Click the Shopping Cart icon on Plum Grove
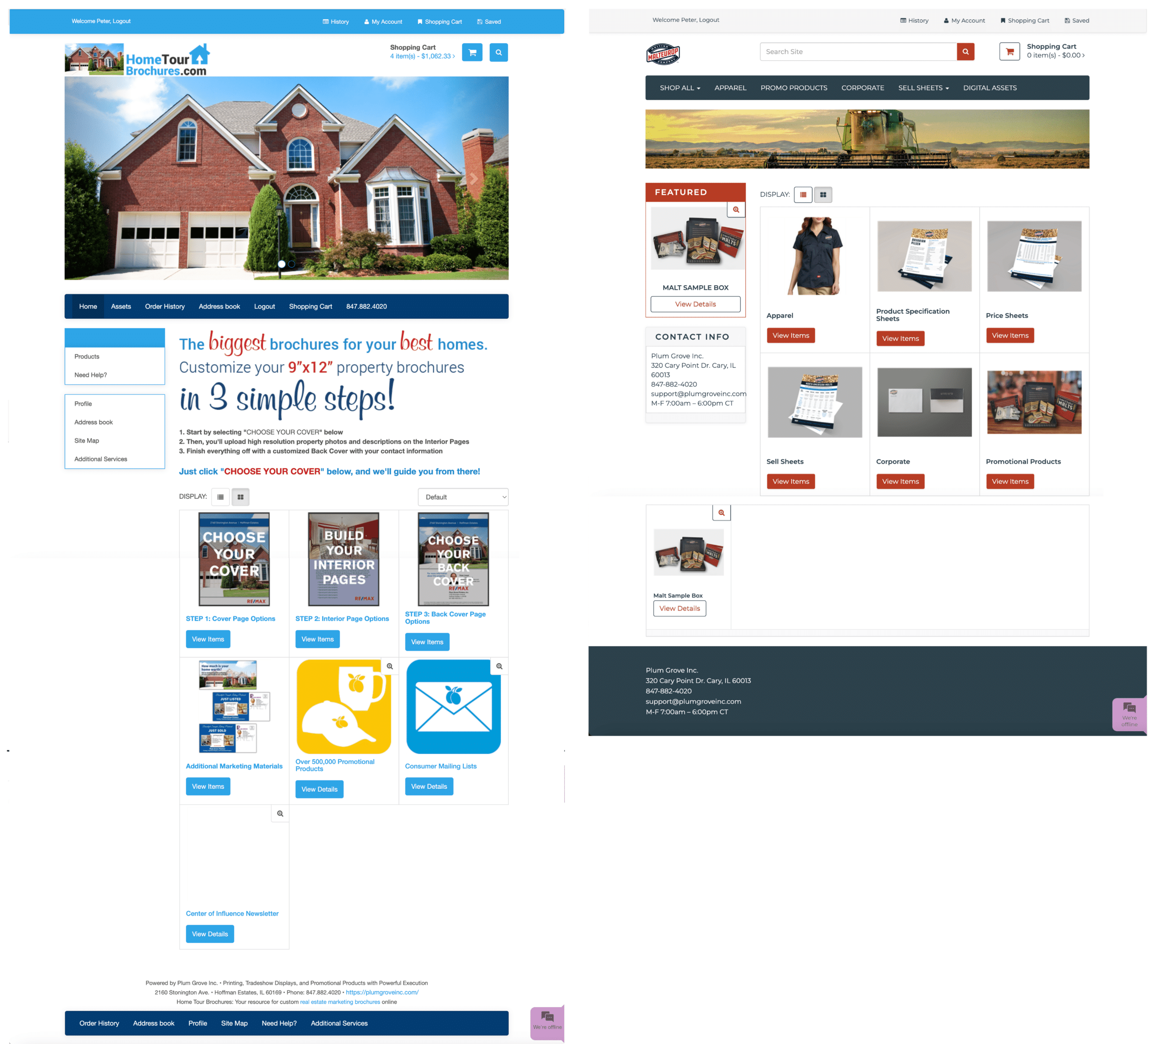Screen dimensions: 1162x1044 (x=1008, y=51)
